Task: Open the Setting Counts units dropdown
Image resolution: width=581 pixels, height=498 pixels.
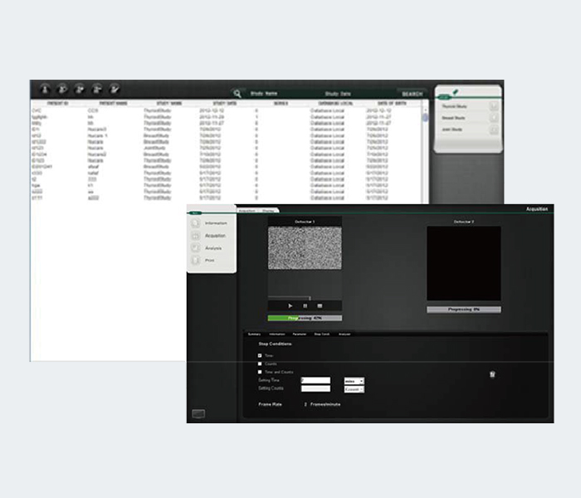Action: point(354,389)
